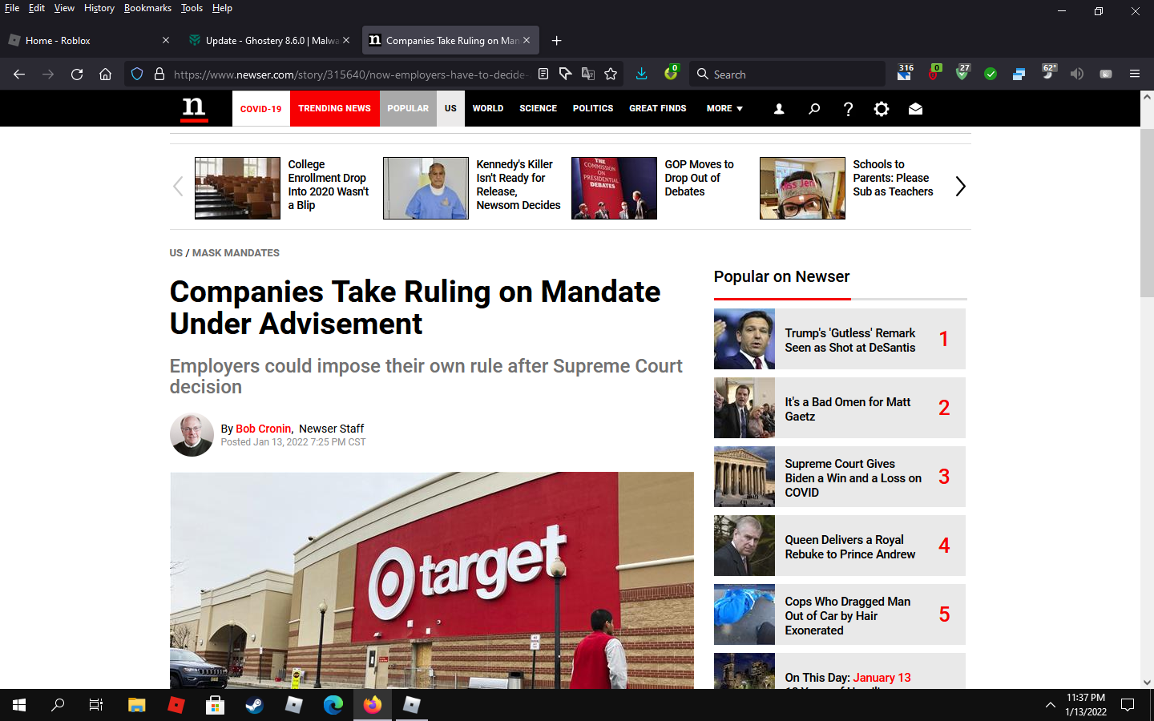Click the Newser logo home icon
Viewport: 1154px width, 721px height.
pyautogui.click(x=194, y=109)
